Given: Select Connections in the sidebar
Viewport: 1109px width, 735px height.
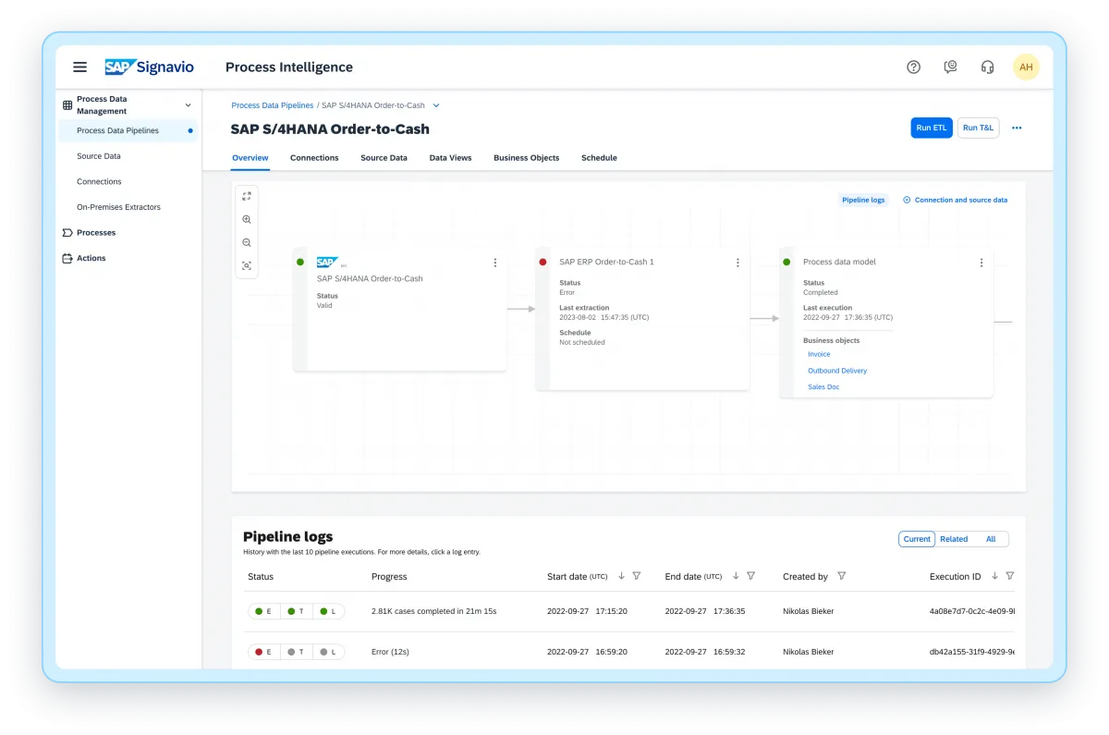Looking at the screenshot, I should tap(99, 182).
